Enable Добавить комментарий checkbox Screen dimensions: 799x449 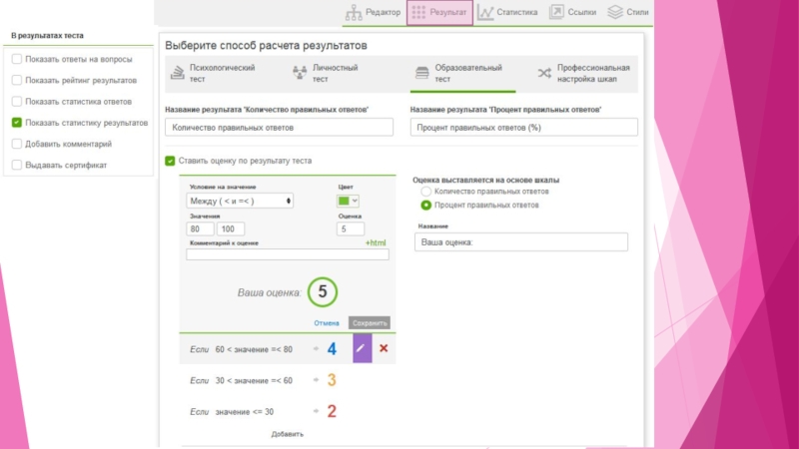(x=17, y=144)
